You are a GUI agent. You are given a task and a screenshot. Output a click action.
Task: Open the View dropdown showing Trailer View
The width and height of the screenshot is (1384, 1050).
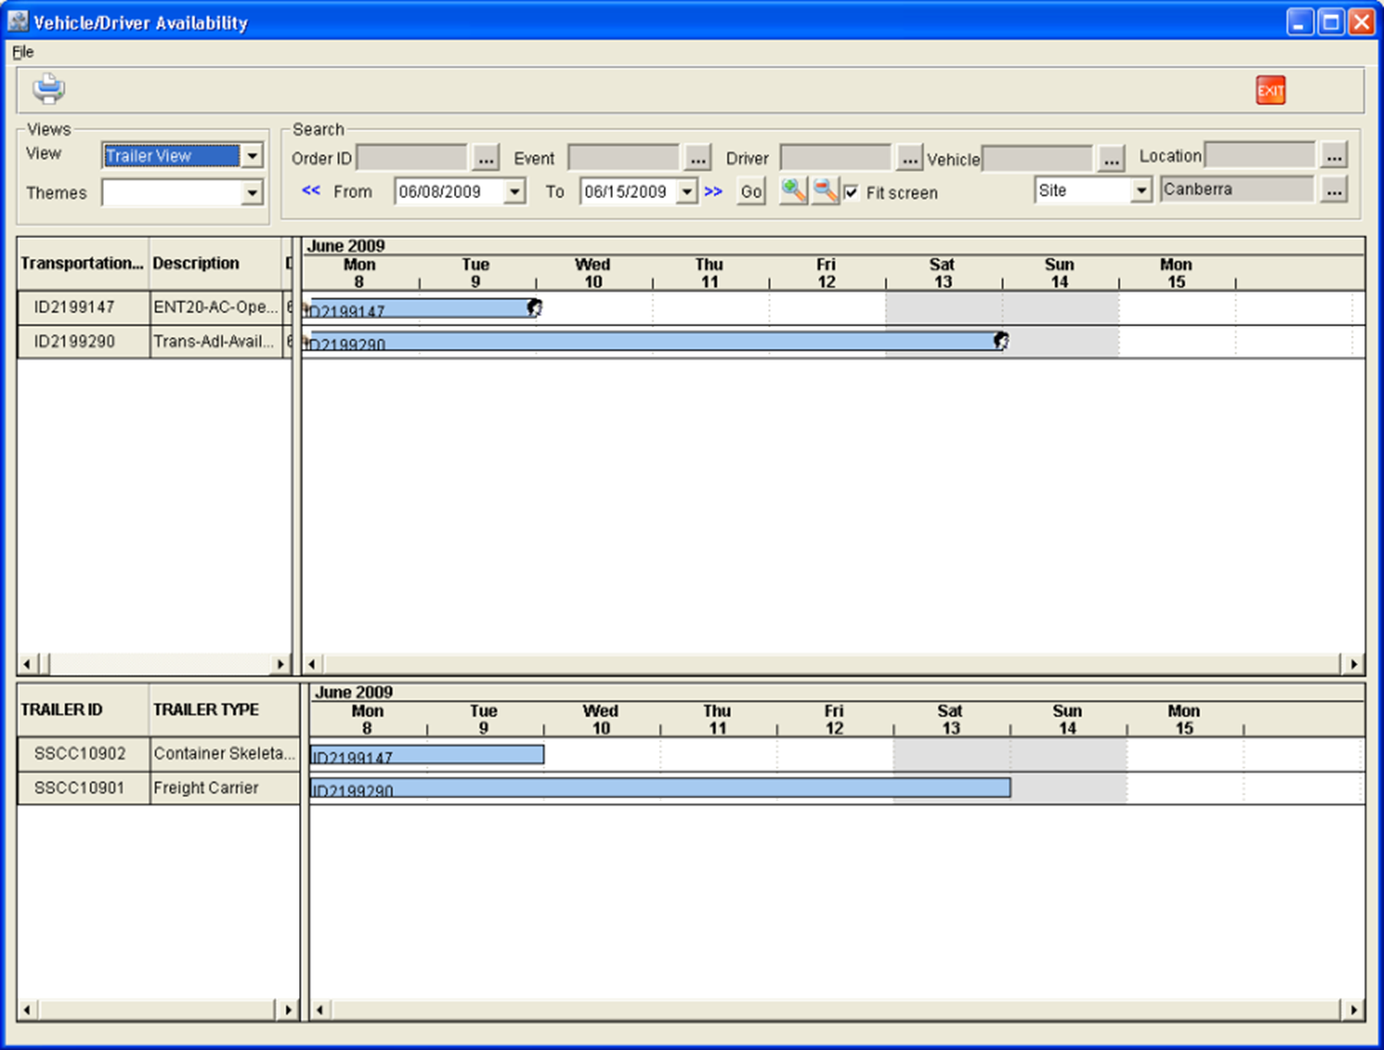pos(251,156)
